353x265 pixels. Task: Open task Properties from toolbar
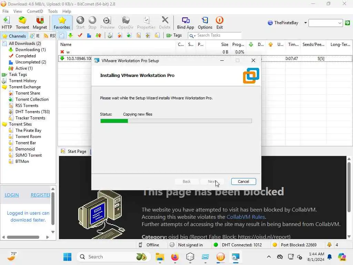(146, 23)
